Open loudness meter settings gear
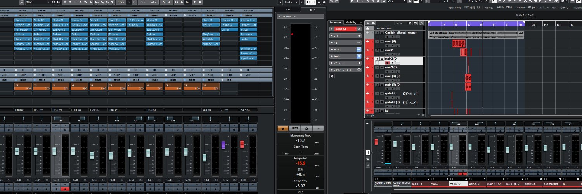This screenshot has height=194, width=582. point(307,128)
